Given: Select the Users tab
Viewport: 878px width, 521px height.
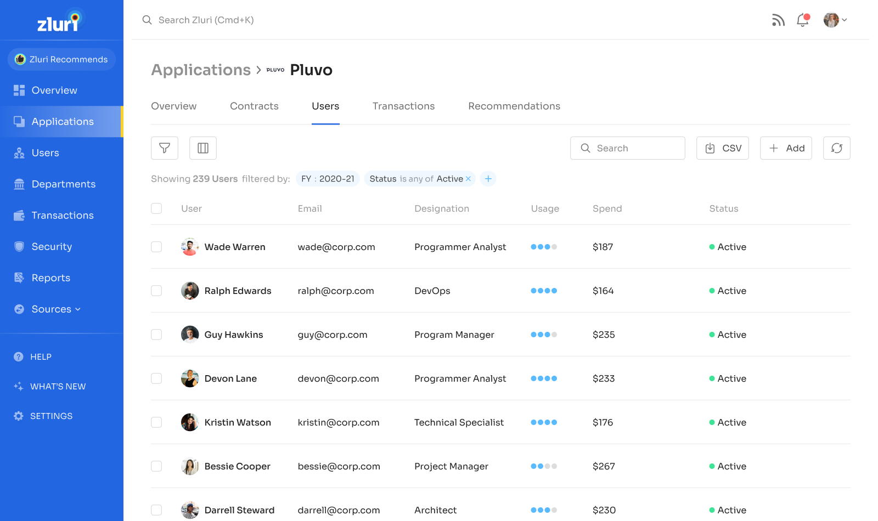Looking at the screenshot, I should pos(325,106).
